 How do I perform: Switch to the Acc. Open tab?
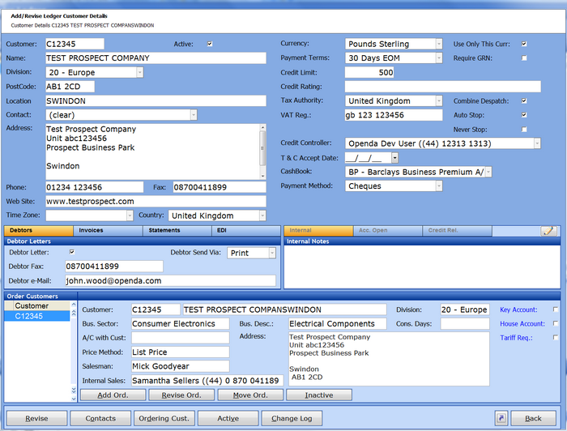[388, 231]
